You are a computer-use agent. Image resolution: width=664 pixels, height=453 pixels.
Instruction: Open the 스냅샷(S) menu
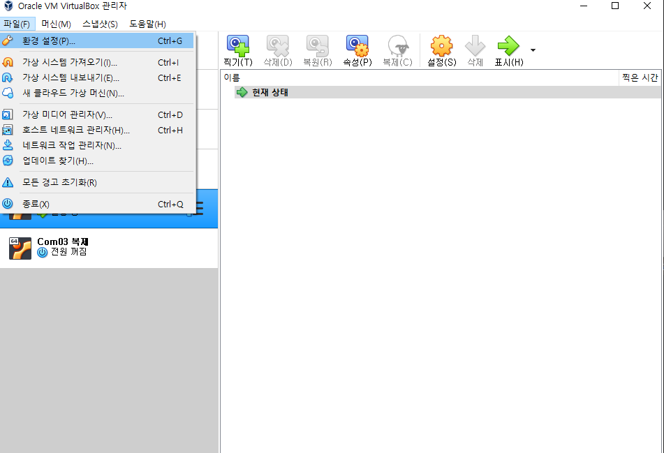(100, 24)
